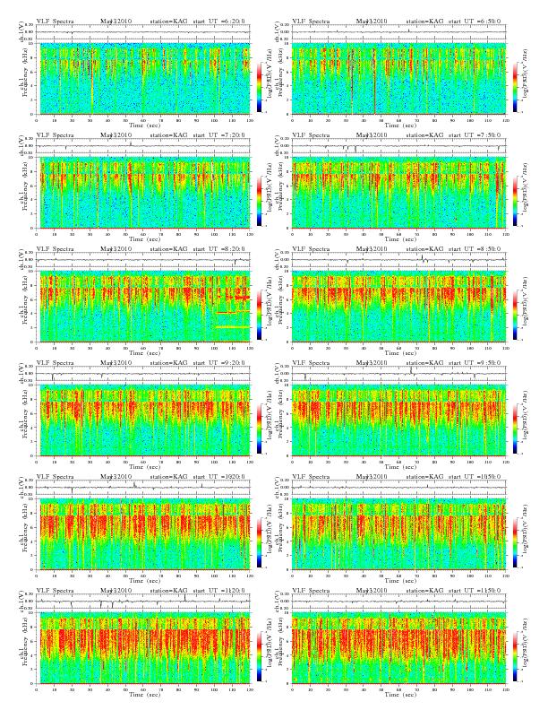Select the color scale of the 7:50:0 plot
Screen dimensions: 548x710
[516, 201]
